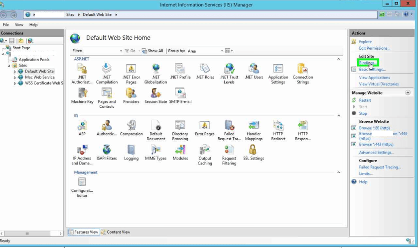Open the Machine Key feature icon
The width and height of the screenshot is (418, 248).
[x=82, y=93]
